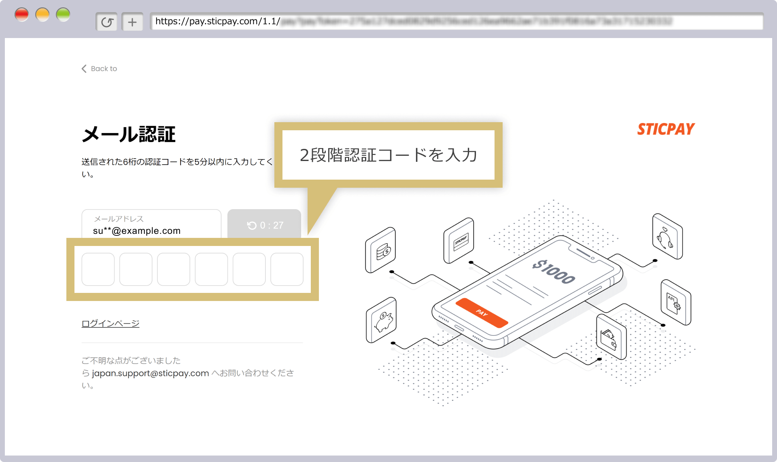Image resolution: width=777 pixels, height=462 pixels.
Task: Click the piggy bank icon tile
Action: point(381,320)
